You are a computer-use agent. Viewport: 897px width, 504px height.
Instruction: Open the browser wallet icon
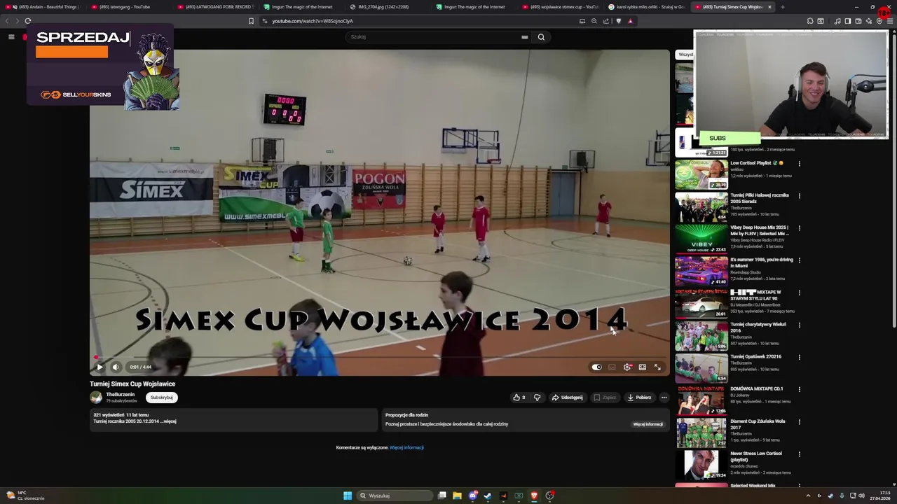point(858,21)
